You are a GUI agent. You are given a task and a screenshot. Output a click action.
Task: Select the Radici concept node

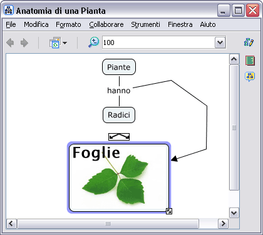click(x=119, y=115)
